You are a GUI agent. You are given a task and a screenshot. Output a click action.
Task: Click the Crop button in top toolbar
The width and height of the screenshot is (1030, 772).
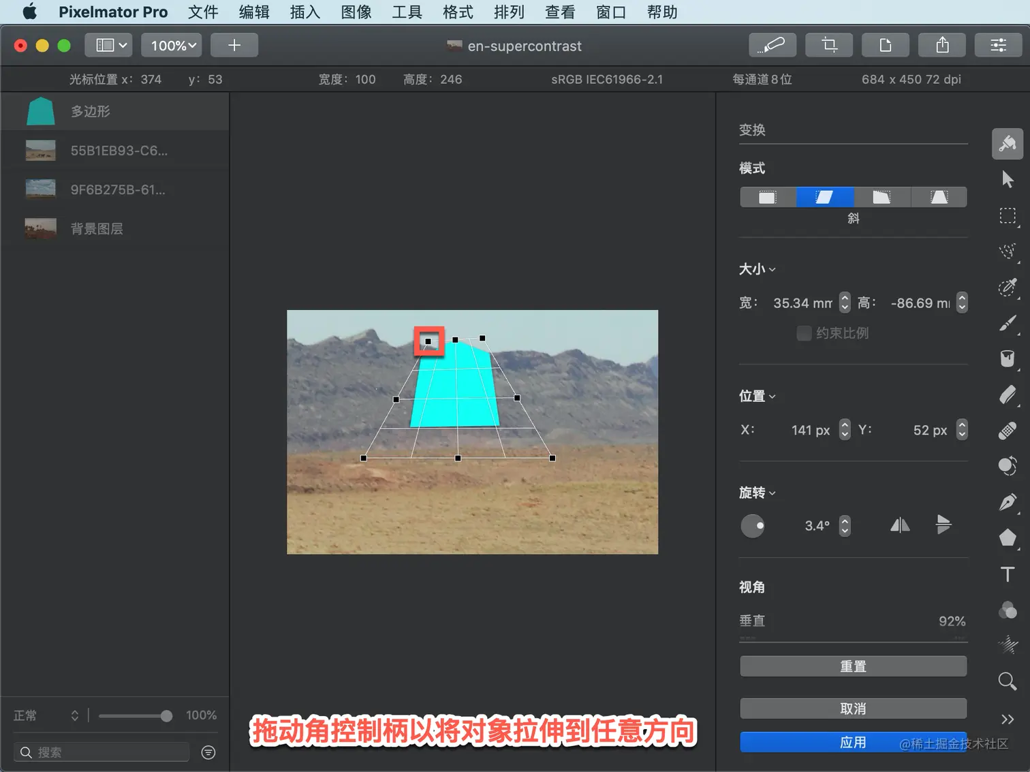(829, 45)
